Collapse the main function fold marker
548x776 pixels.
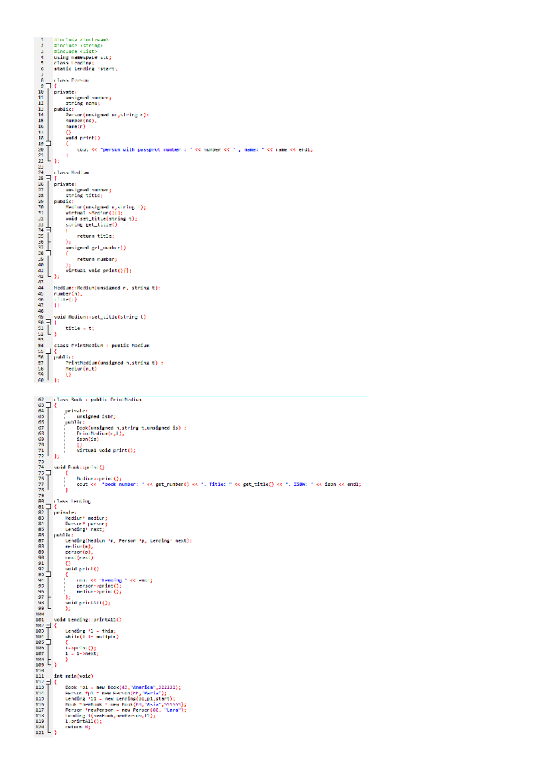[48, 682]
